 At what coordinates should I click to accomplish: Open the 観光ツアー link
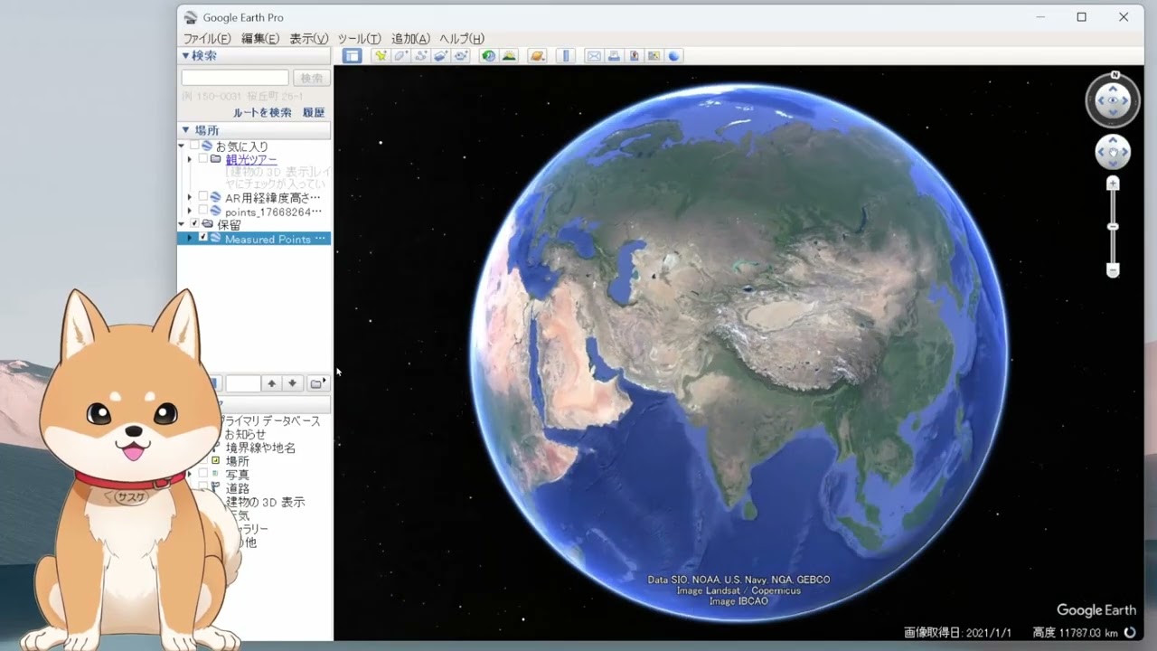coord(251,160)
